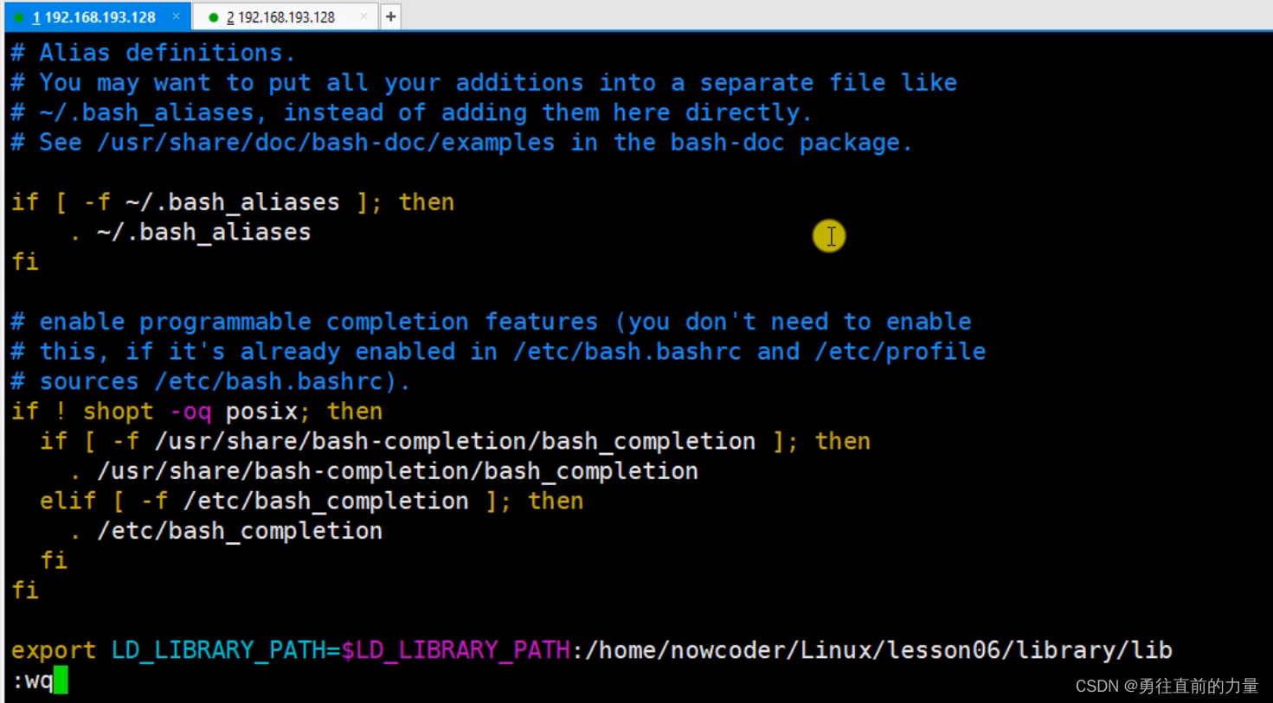Close the first 192.168.193.128 tab

coord(176,16)
